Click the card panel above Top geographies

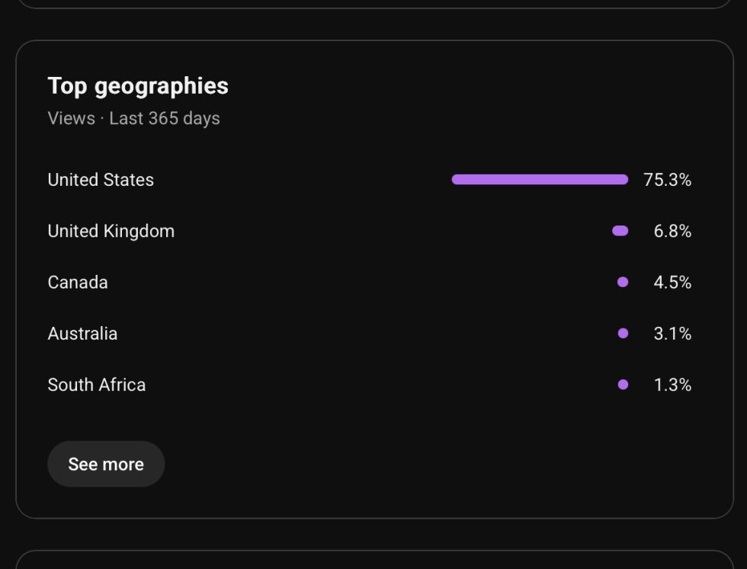374,5
